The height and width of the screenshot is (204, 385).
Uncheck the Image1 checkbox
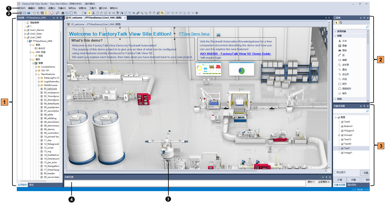coord(342,153)
